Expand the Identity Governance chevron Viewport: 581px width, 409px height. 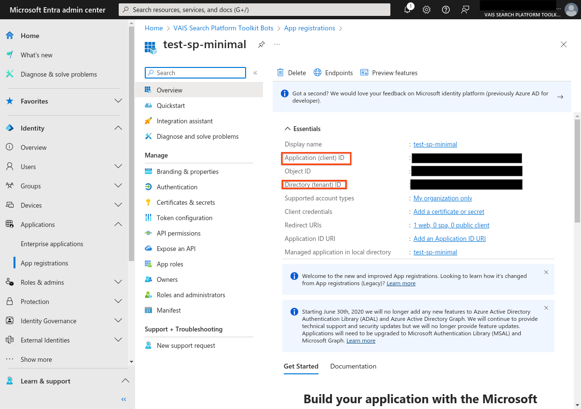tap(118, 321)
